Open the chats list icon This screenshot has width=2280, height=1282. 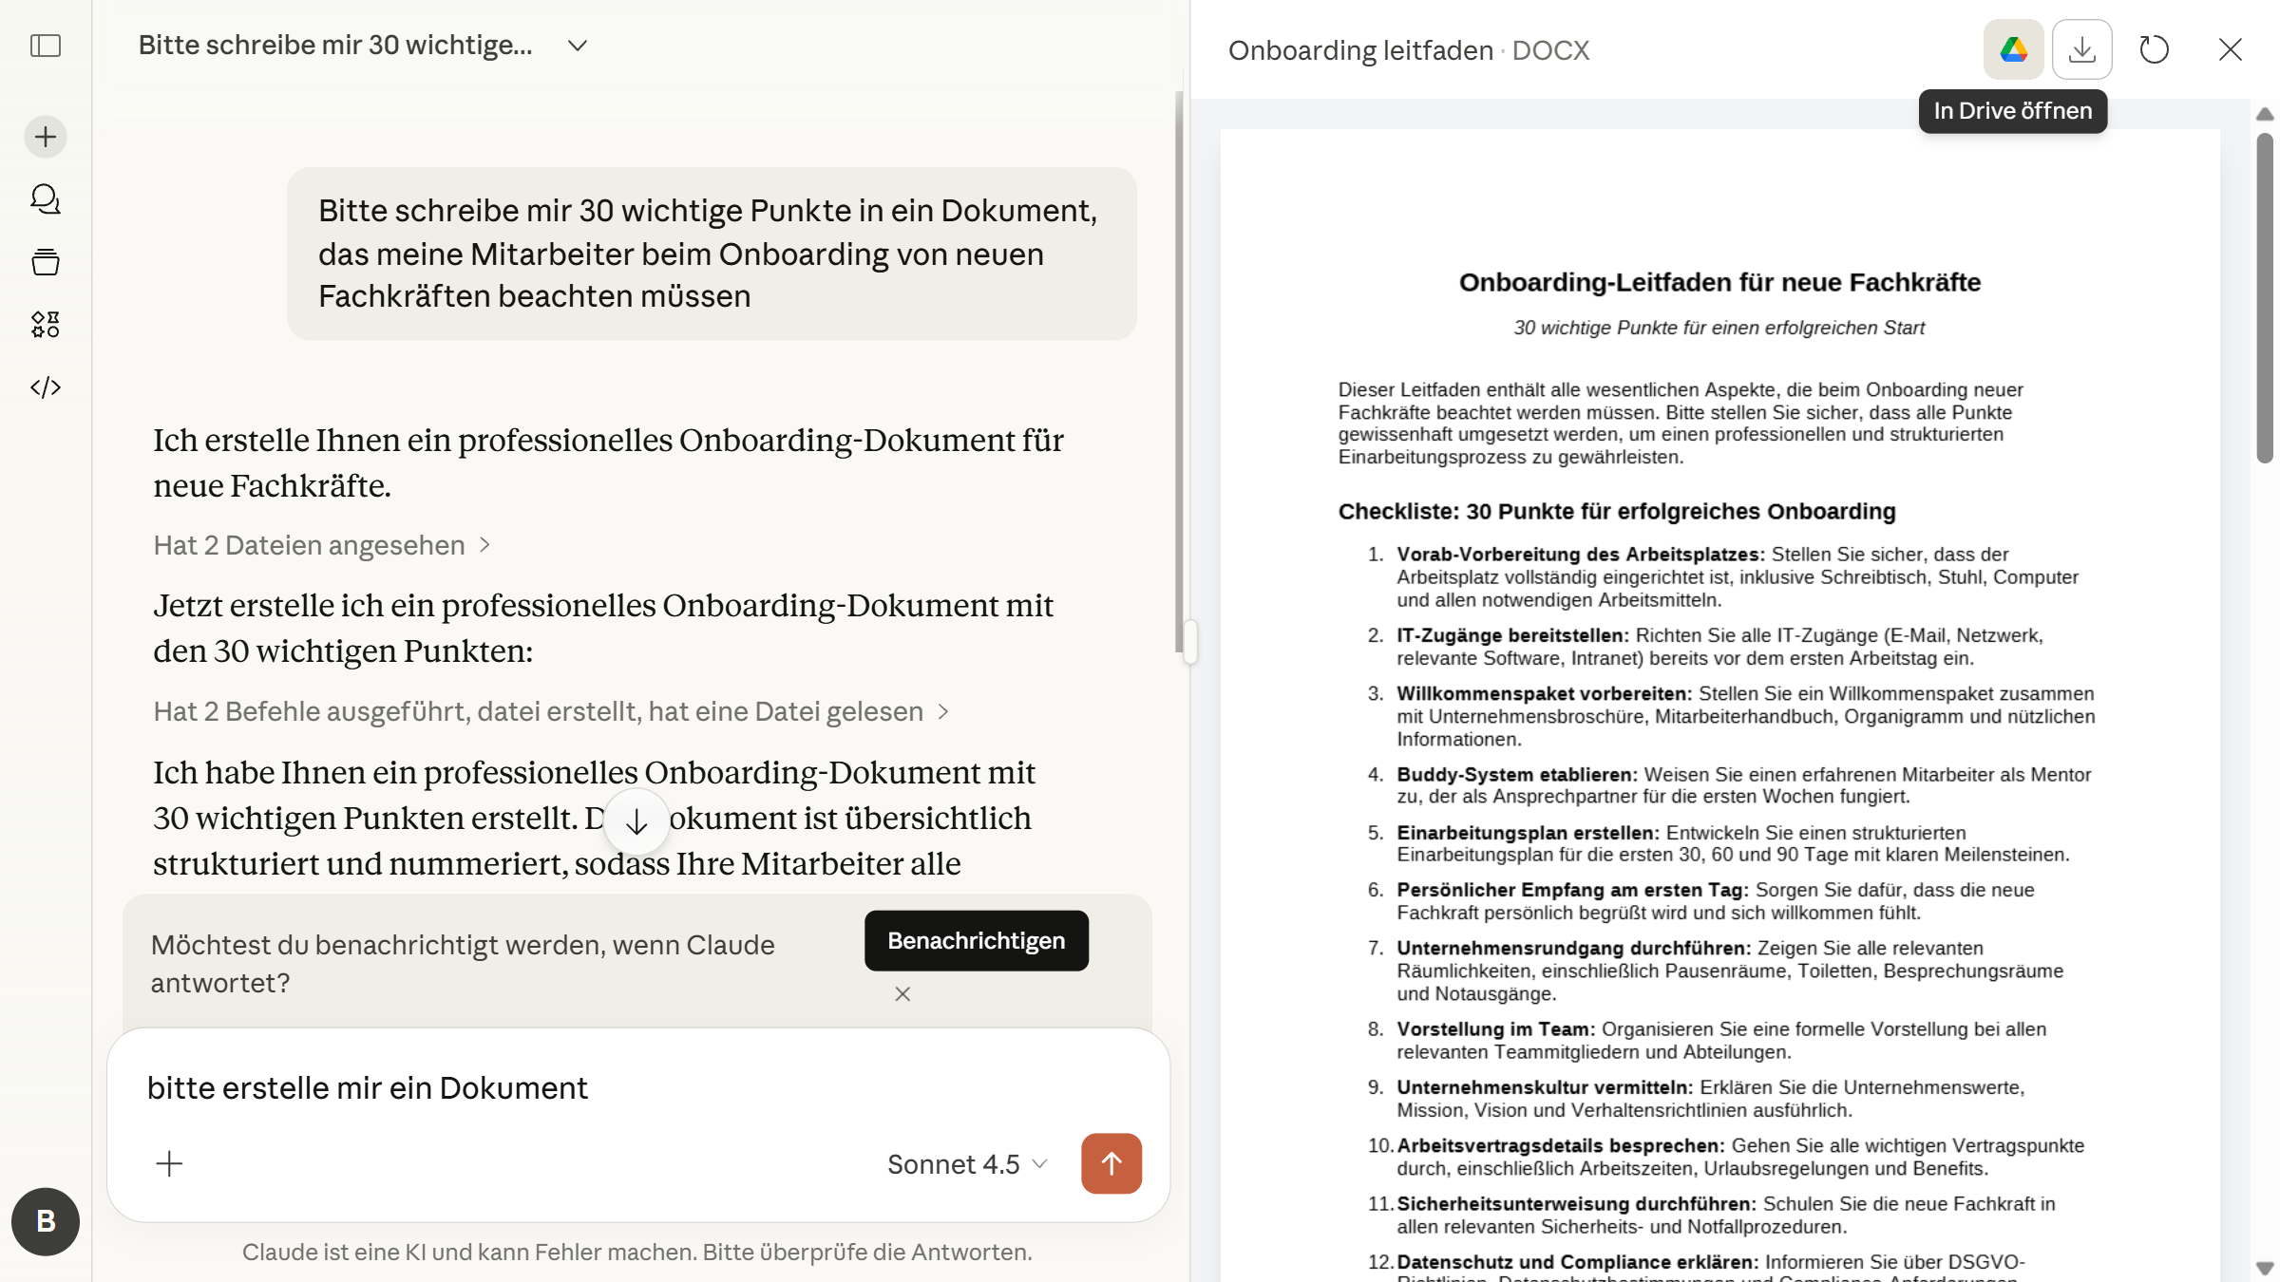46,199
